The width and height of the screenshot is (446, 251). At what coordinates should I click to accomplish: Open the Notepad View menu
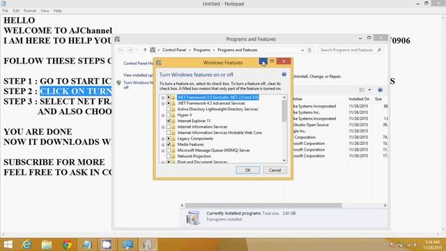click(45, 11)
